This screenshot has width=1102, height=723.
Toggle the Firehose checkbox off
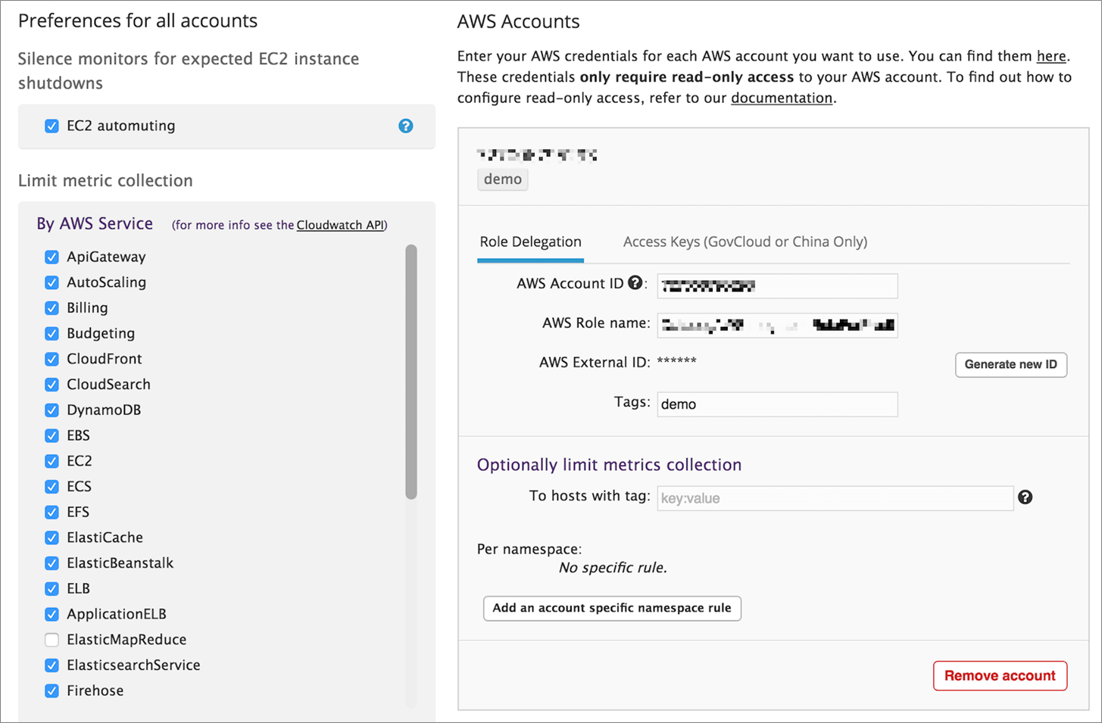[52, 690]
